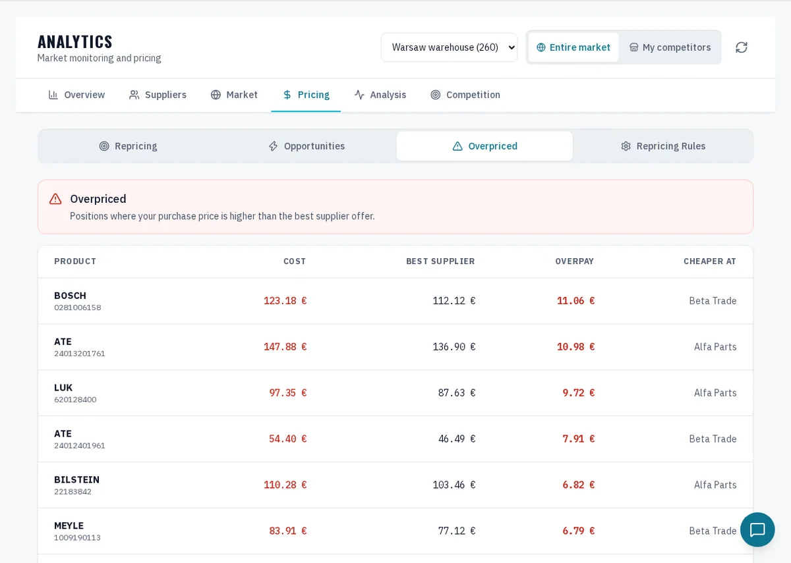Click Beta Trade in the BOSCH row

(x=713, y=301)
